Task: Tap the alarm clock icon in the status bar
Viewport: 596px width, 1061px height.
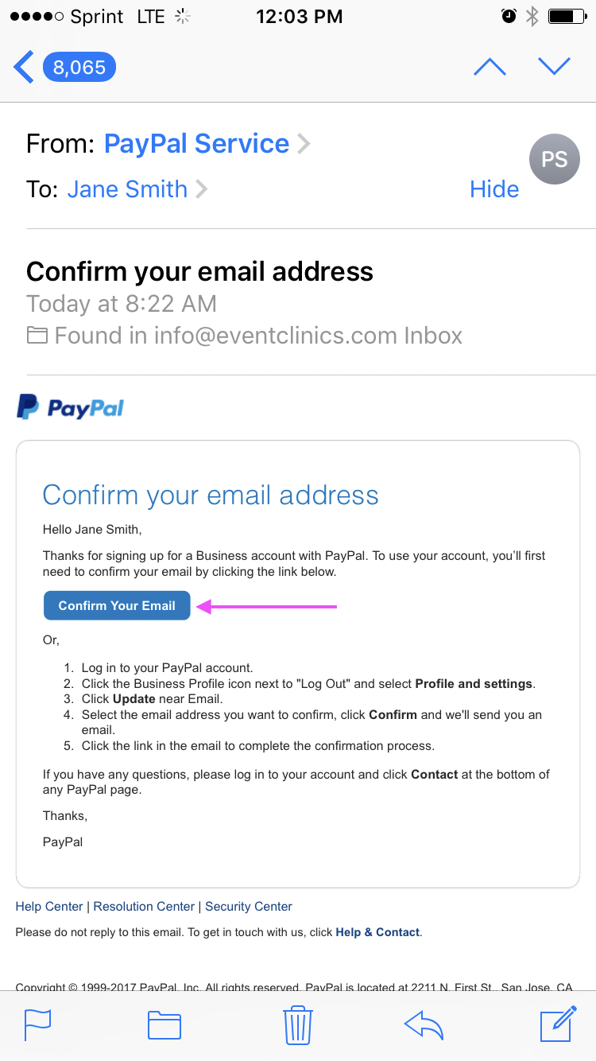Action: click(509, 15)
